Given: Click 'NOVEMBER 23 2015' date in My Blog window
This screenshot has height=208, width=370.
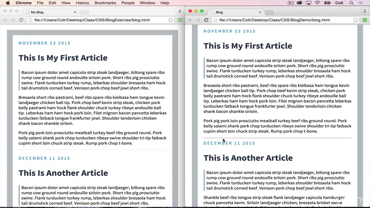Looking at the screenshot, I should (45, 43).
